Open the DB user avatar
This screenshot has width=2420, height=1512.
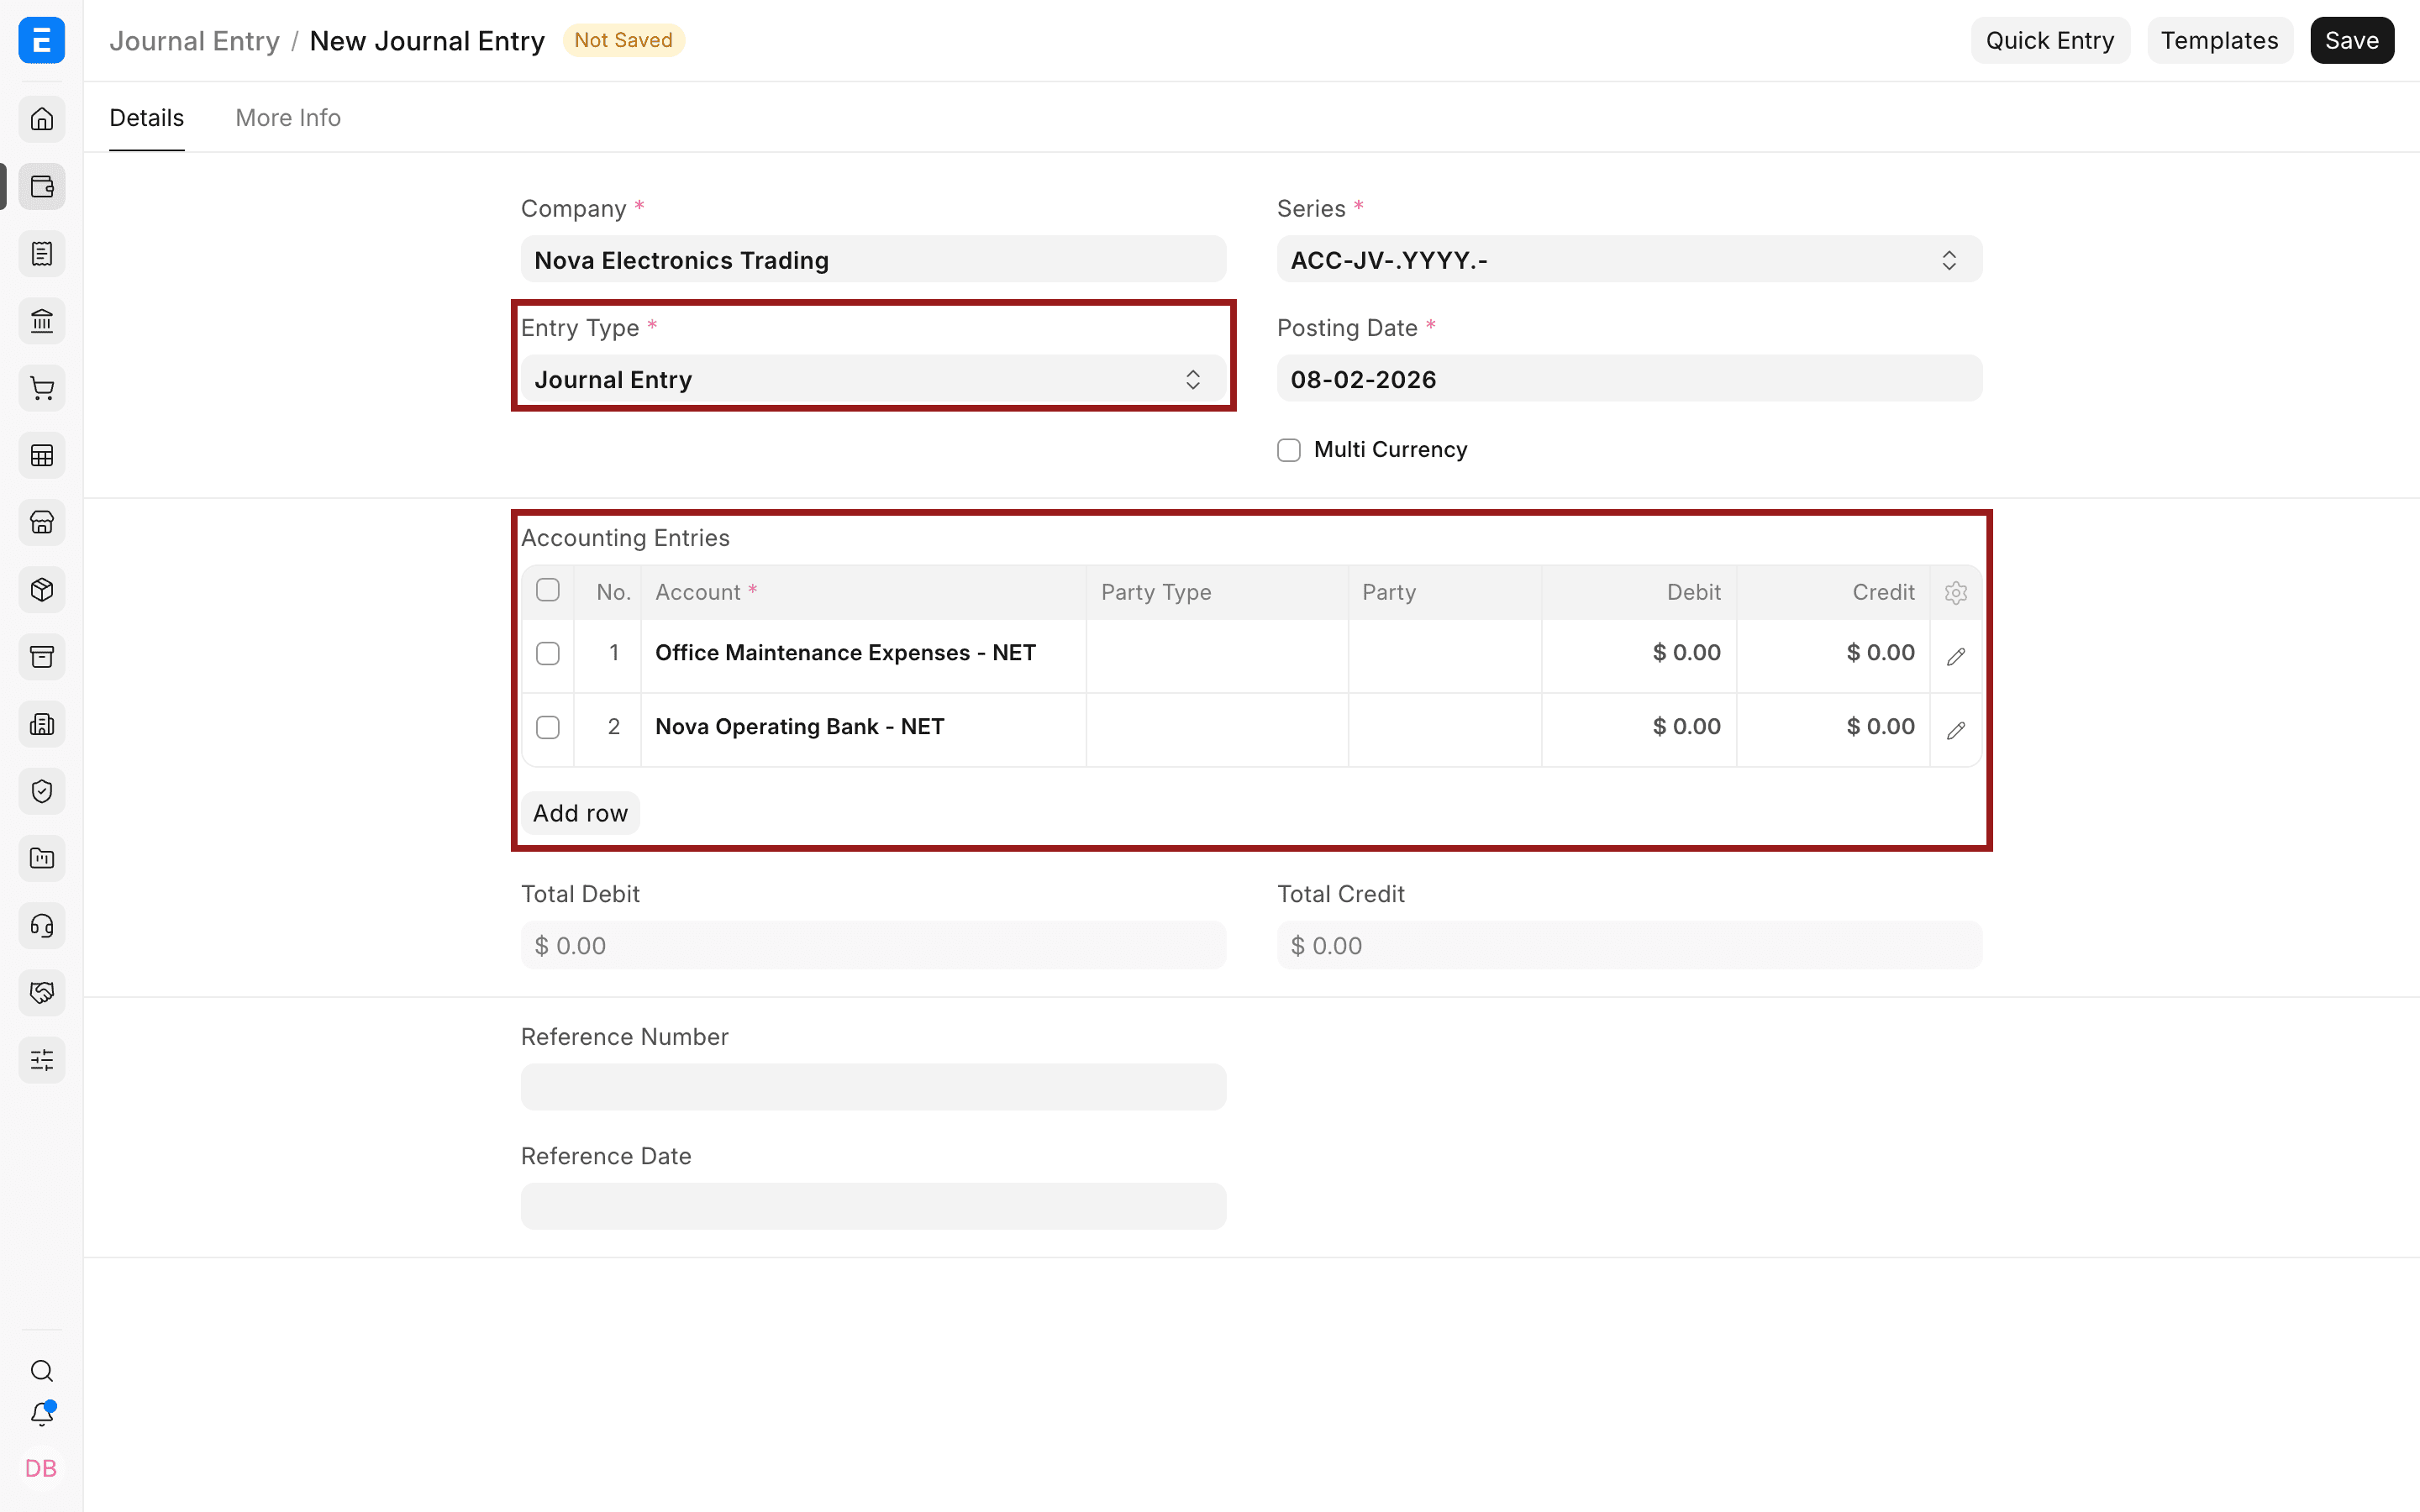tap(41, 1468)
